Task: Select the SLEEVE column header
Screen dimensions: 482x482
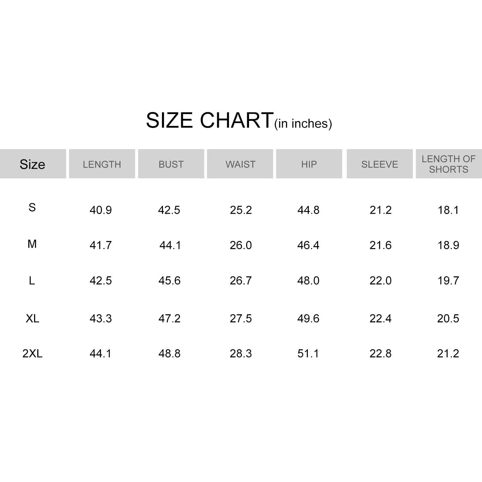Action: click(x=379, y=164)
